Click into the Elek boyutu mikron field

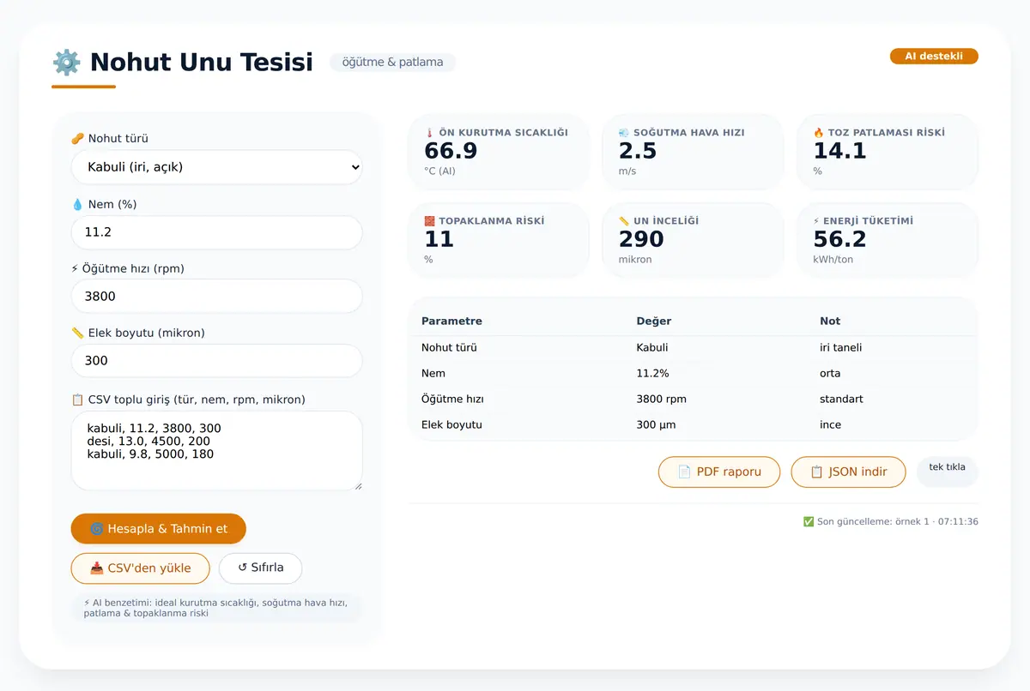click(x=217, y=361)
